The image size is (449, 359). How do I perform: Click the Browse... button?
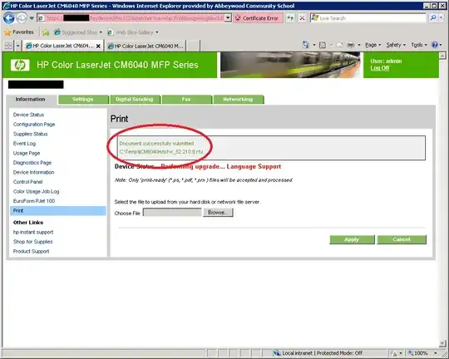pyautogui.click(x=218, y=213)
